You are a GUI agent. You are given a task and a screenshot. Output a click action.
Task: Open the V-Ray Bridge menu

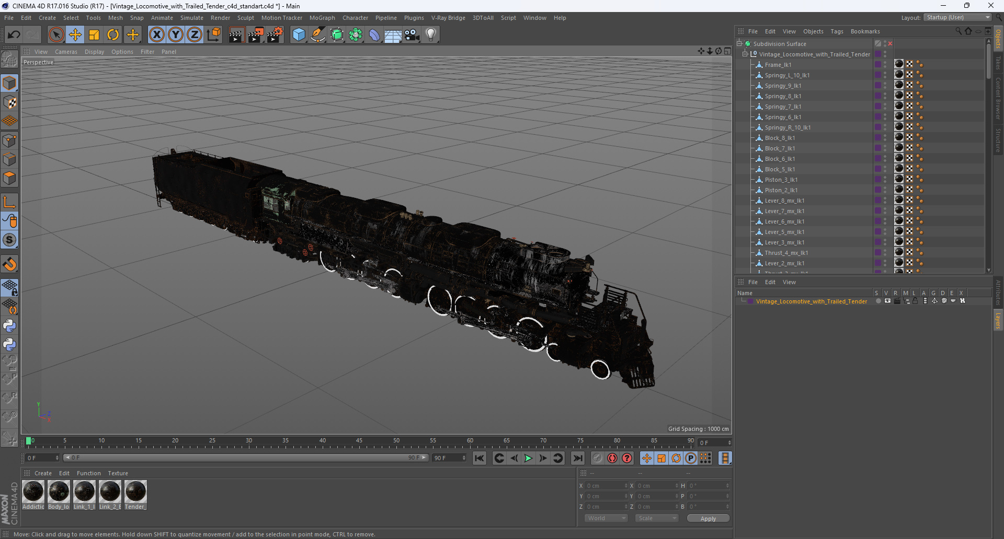point(448,18)
